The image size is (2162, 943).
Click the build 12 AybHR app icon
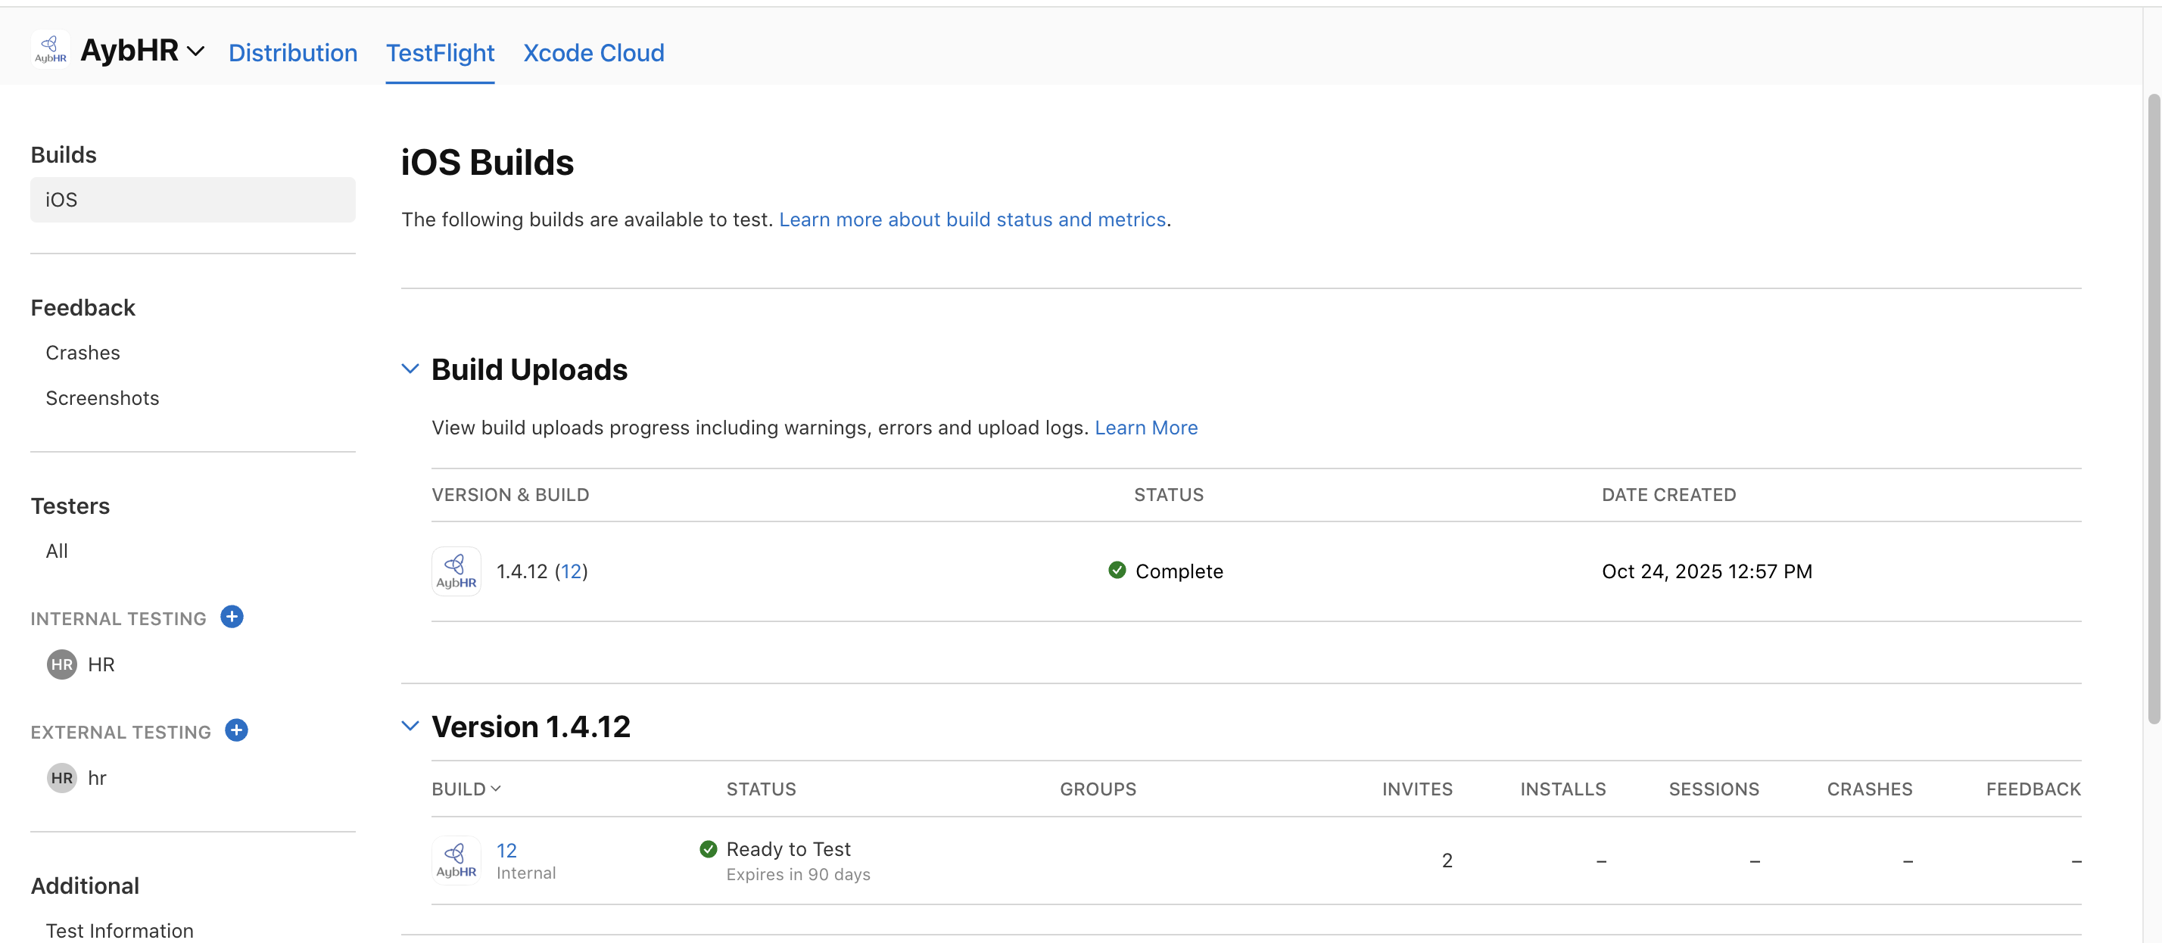[x=456, y=860]
